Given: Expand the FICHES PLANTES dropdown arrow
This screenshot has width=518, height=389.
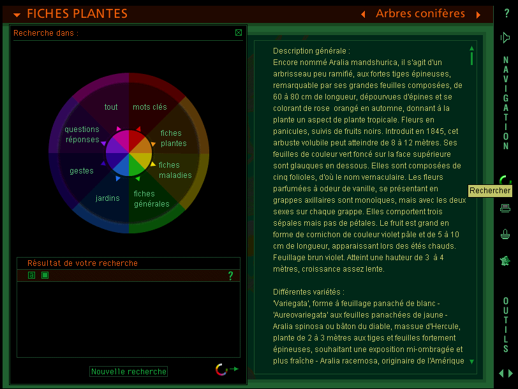Looking at the screenshot, I should (x=17, y=15).
